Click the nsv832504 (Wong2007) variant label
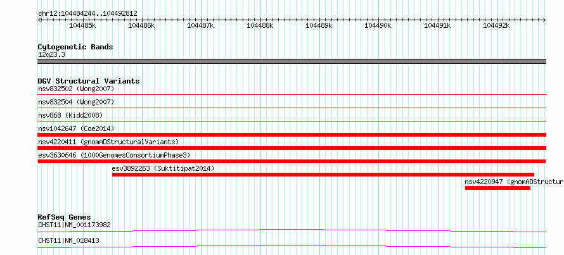This screenshot has width=564, height=255. click(76, 102)
